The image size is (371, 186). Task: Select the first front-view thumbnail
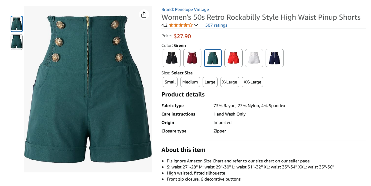(x=17, y=24)
